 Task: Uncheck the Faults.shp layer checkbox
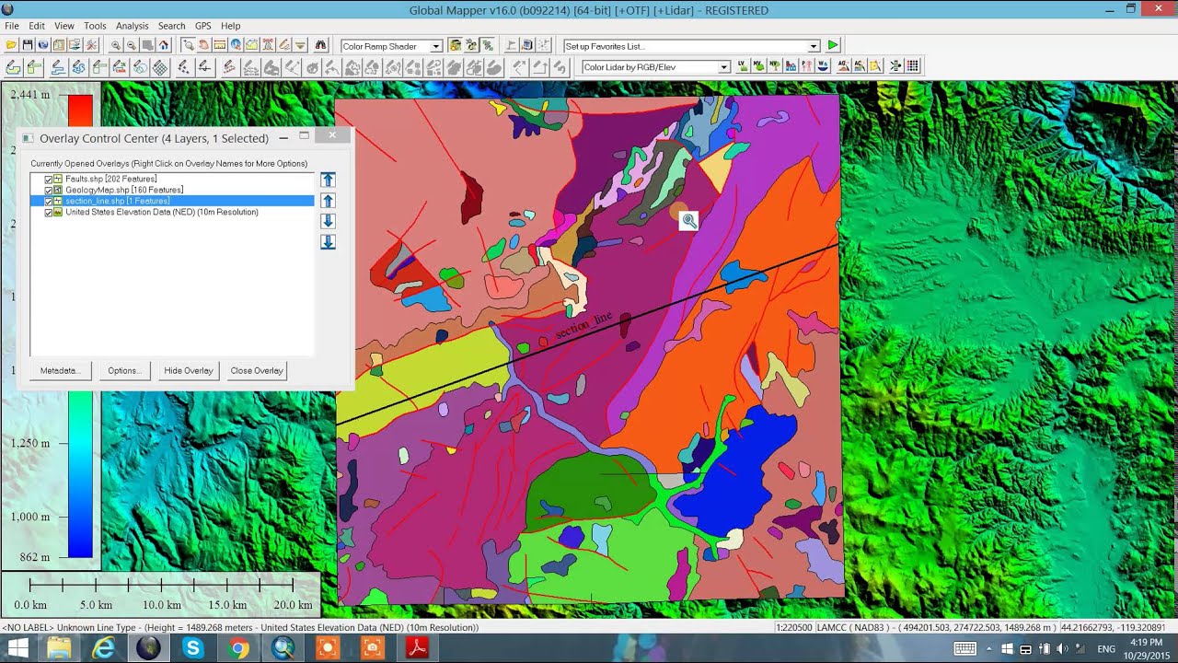[x=49, y=179]
